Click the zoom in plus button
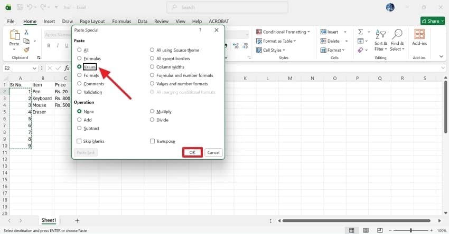Image resolution: width=449 pixels, height=234 pixels. coord(431,230)
